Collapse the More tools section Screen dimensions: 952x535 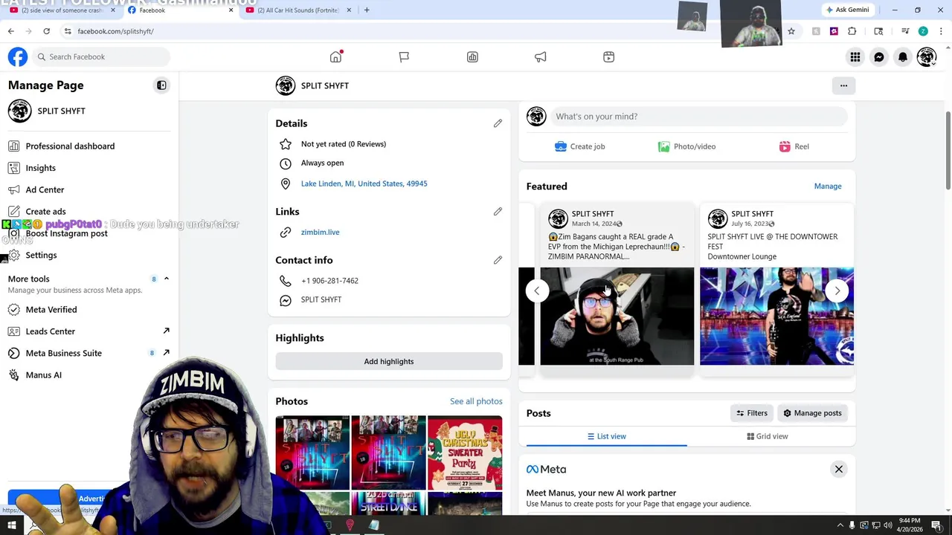(166, 279)
